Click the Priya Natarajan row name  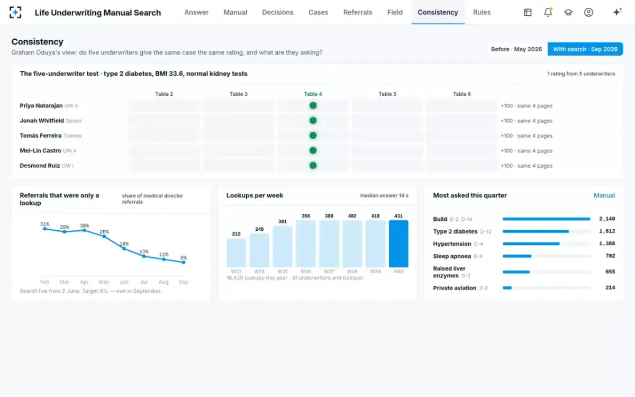(41, 106)
